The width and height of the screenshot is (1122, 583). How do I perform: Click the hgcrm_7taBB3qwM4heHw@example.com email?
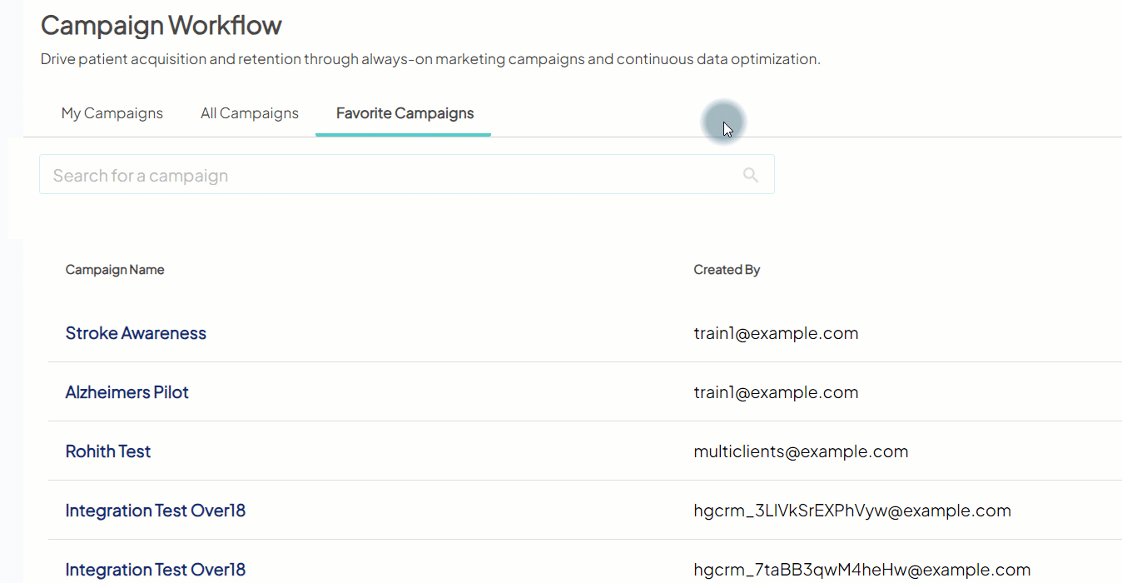coord(862,570)
